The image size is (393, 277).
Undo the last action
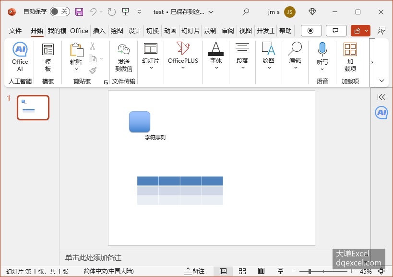pos(93,12)
